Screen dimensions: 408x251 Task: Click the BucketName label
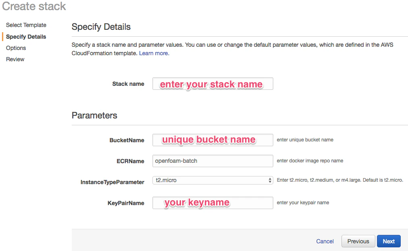click(x=127, y=140)
